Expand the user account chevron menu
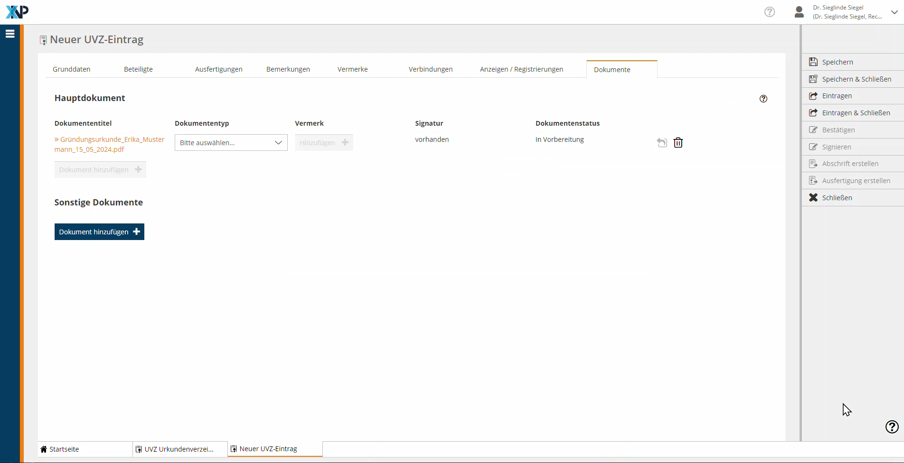The image size is (904, 463). (x=894, y=12)
